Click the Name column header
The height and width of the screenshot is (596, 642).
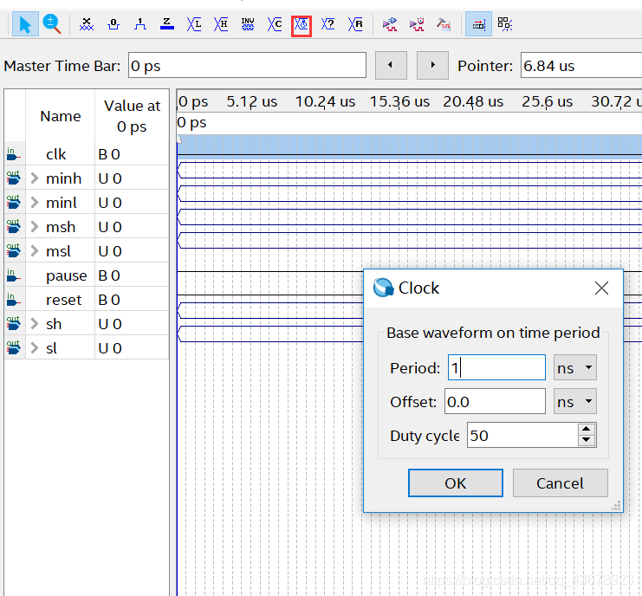tap(60, 116)
